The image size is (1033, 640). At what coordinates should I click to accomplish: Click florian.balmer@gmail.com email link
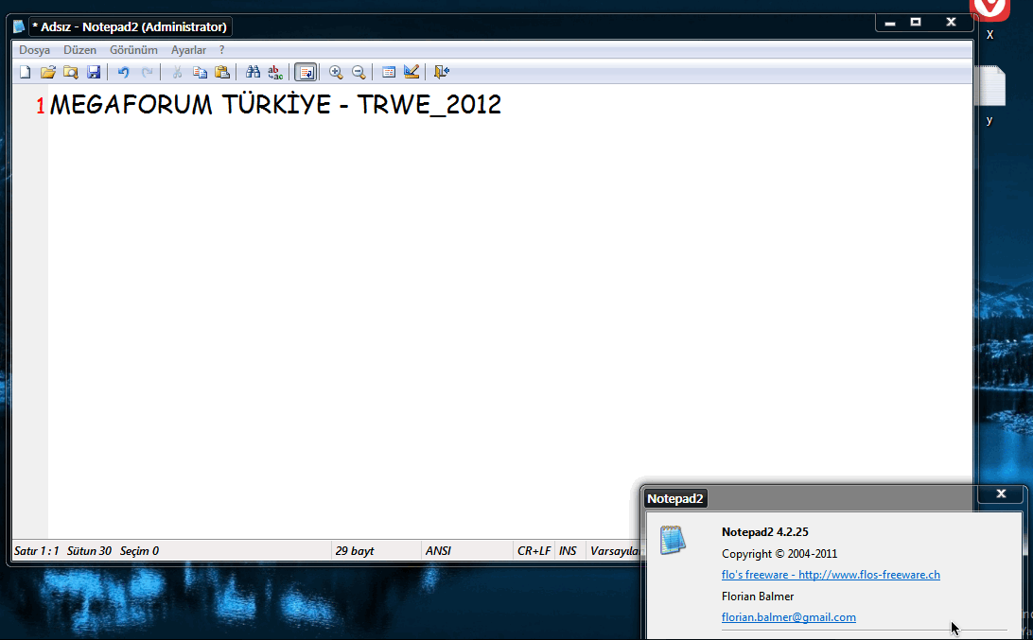[x=789, y=617]
